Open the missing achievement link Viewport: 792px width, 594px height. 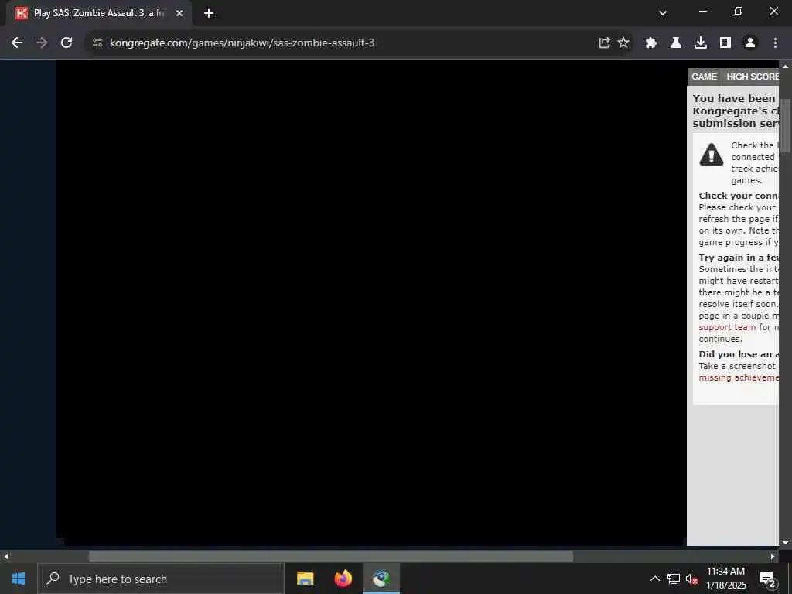pyautogui.click(x=739, y=377)
